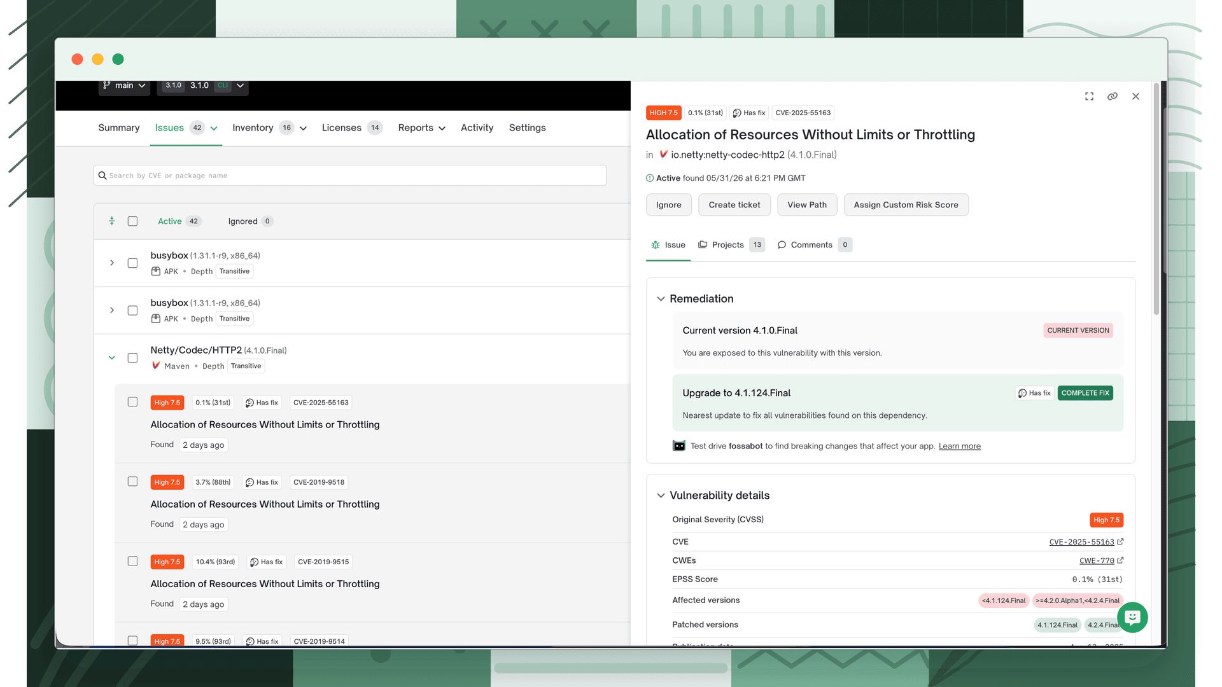This screenshot has height=687, width=1222.
Task: Click Has fix badge in Upgrade section
Action: point(1034,393)
